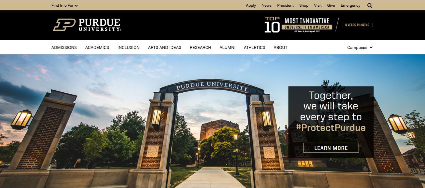Select the Research menu item
The width and height of the screenshot is (425, 188).
pos(200,48)
